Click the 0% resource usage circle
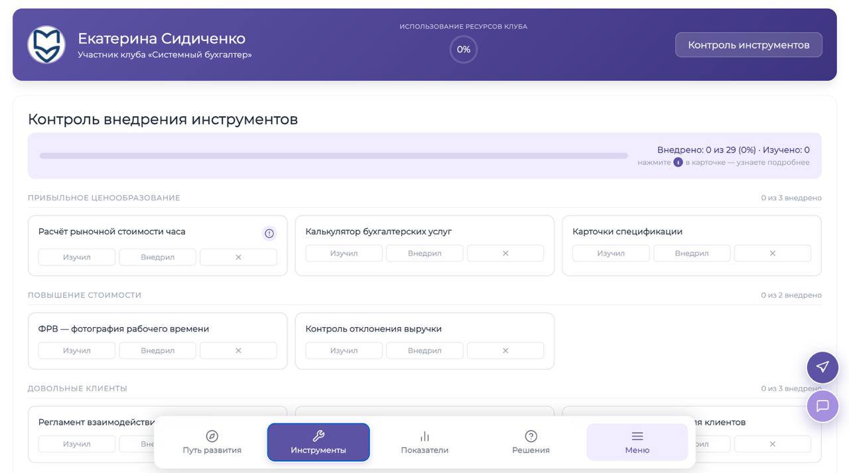Screen dimensions: 849x473 [464, 50]
